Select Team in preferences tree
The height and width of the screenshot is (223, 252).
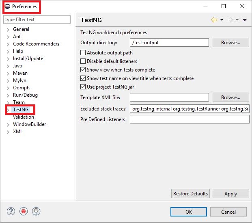[x=19, y=102]
